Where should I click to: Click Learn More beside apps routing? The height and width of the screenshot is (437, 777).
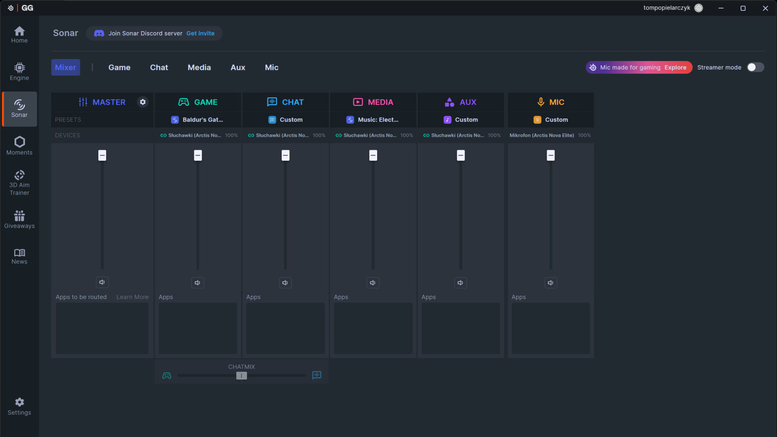pyautogui.click(x=132, y=297)
